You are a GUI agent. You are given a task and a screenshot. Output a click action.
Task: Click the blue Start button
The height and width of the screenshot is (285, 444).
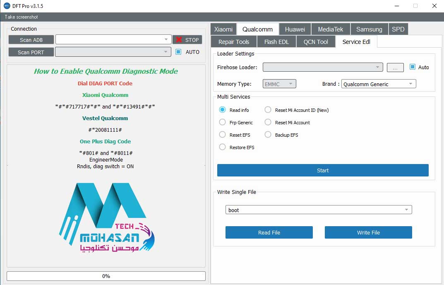click(323, 170)
